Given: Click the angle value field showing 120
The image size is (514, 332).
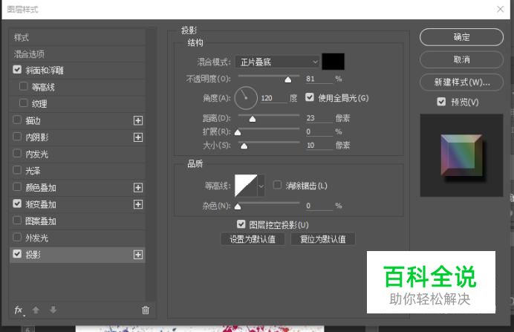Looking at the screenshot, I should click(274, 98).
